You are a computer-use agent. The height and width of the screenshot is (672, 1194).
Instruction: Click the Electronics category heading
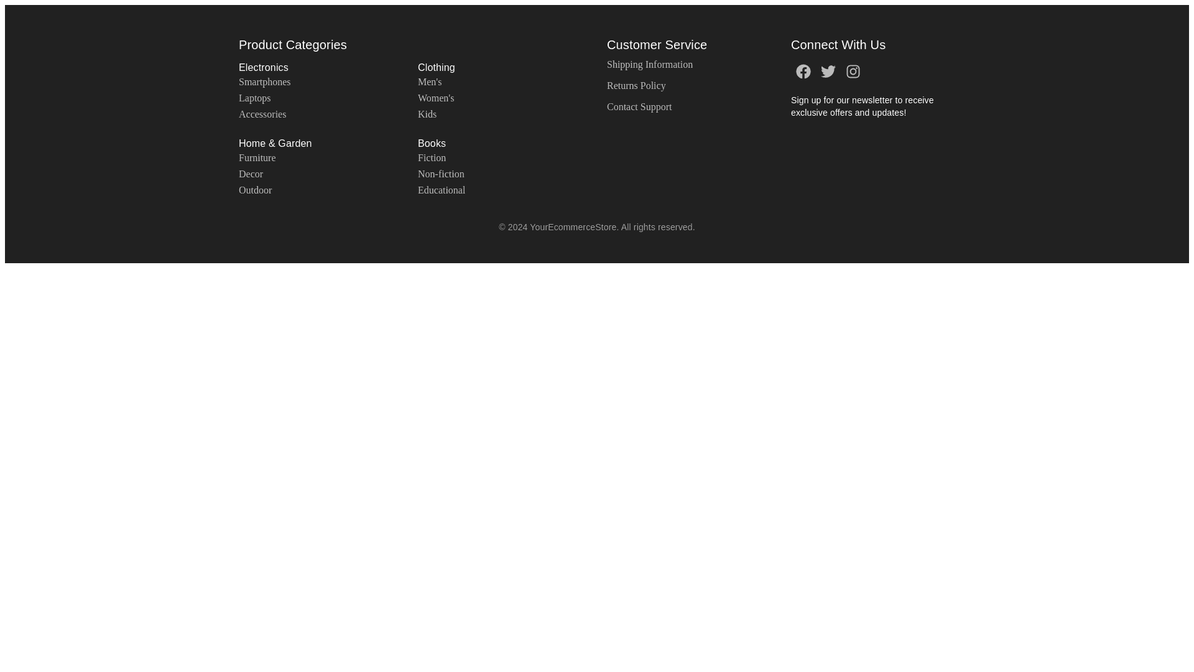[263, 67]
